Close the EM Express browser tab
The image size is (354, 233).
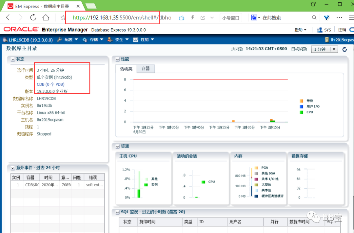pos(78,6)
